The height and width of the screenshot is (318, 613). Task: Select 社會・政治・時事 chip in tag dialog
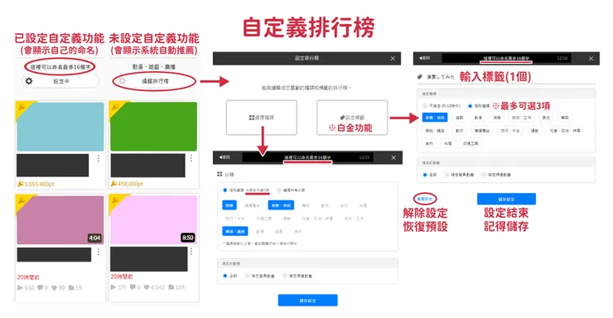(x=565, y=131)
